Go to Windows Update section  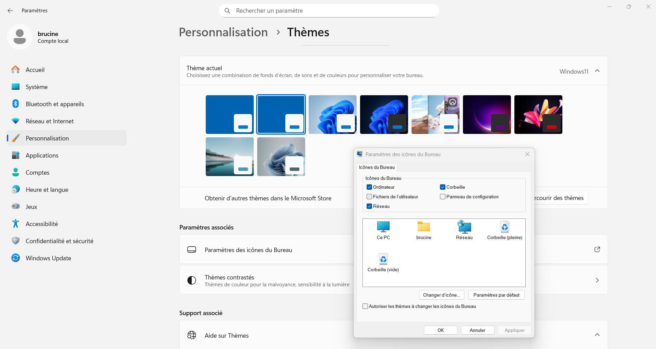(48, 258)
